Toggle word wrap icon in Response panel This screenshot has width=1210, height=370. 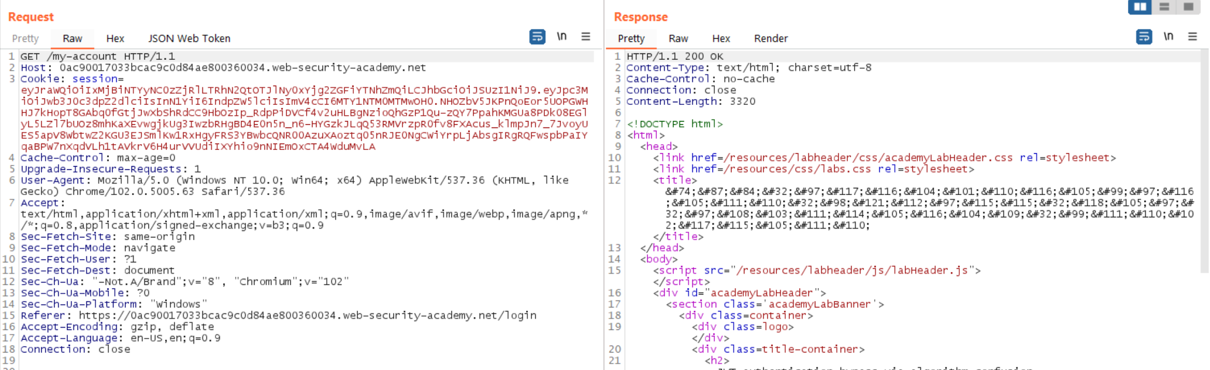point(1144,37)
